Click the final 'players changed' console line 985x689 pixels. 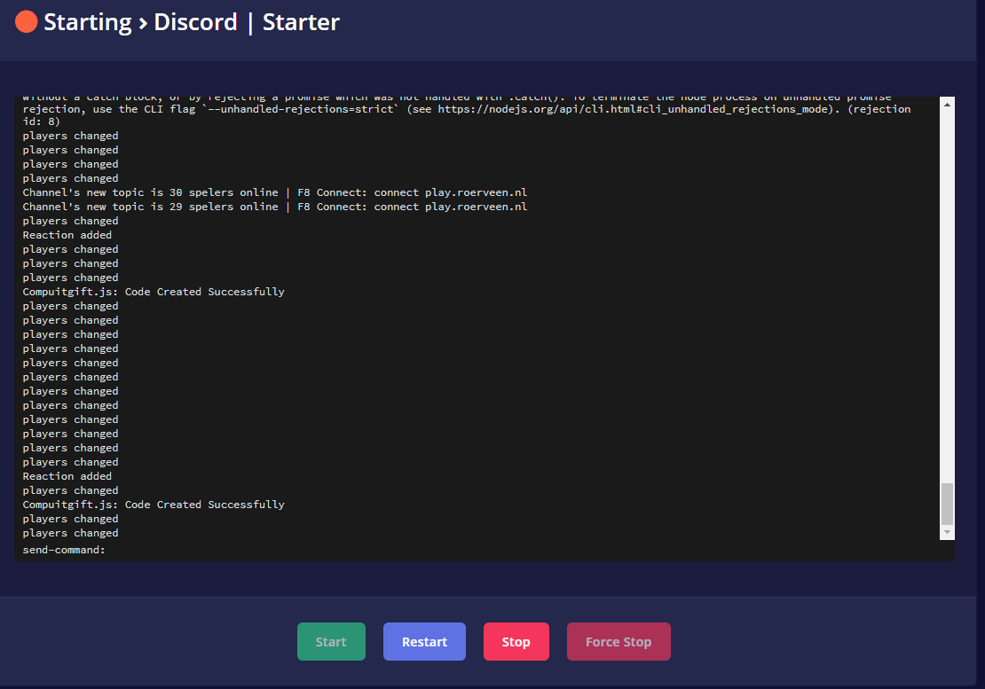[70, 533]
